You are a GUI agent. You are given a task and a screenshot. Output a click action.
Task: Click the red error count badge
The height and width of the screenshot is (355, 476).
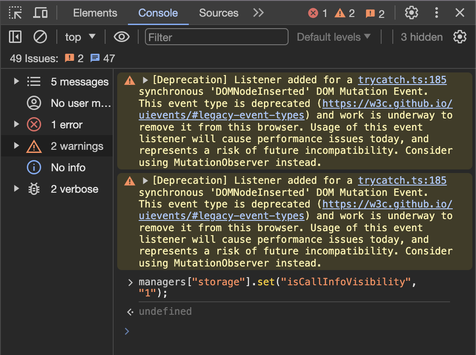pos(318,13)
